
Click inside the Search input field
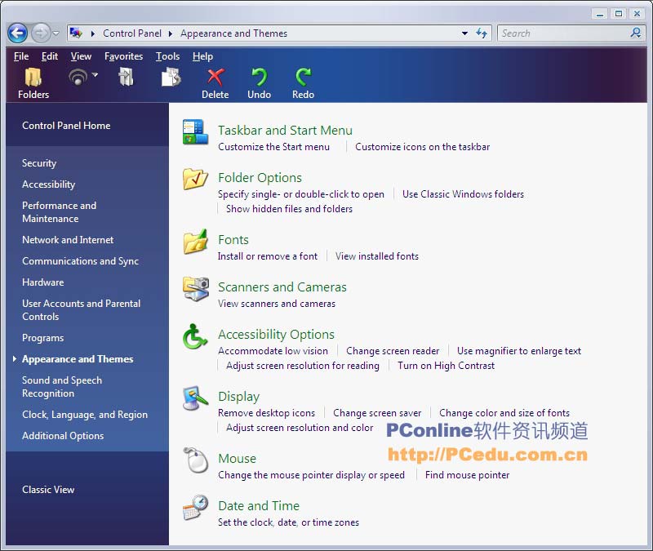[564, 33]
